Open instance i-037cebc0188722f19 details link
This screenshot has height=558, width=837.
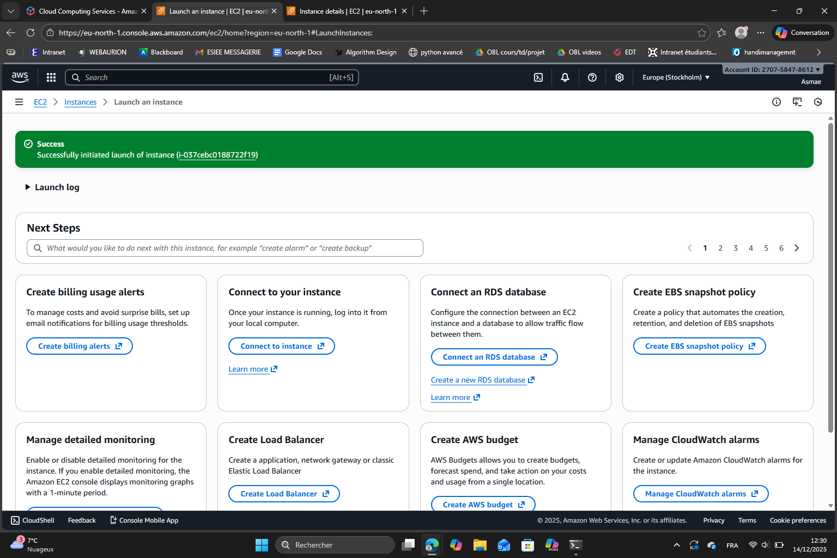pos(216,155)
